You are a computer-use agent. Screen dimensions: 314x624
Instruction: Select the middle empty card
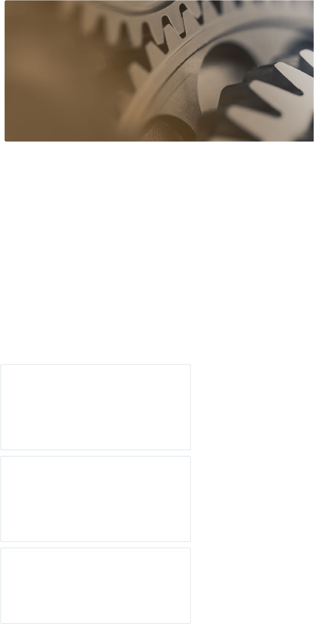[96, 499]
